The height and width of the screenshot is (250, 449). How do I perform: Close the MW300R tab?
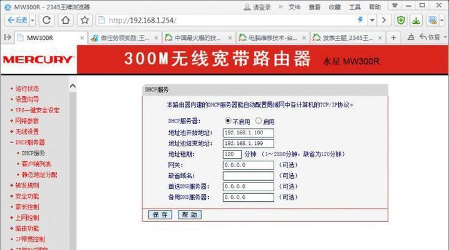[82, 37]
